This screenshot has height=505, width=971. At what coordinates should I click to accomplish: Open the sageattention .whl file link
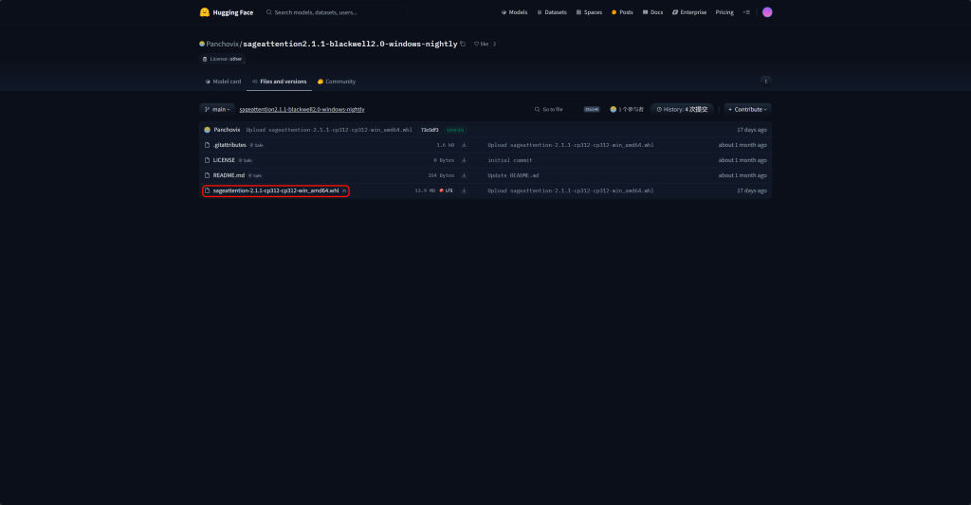[x=275, y=190]
